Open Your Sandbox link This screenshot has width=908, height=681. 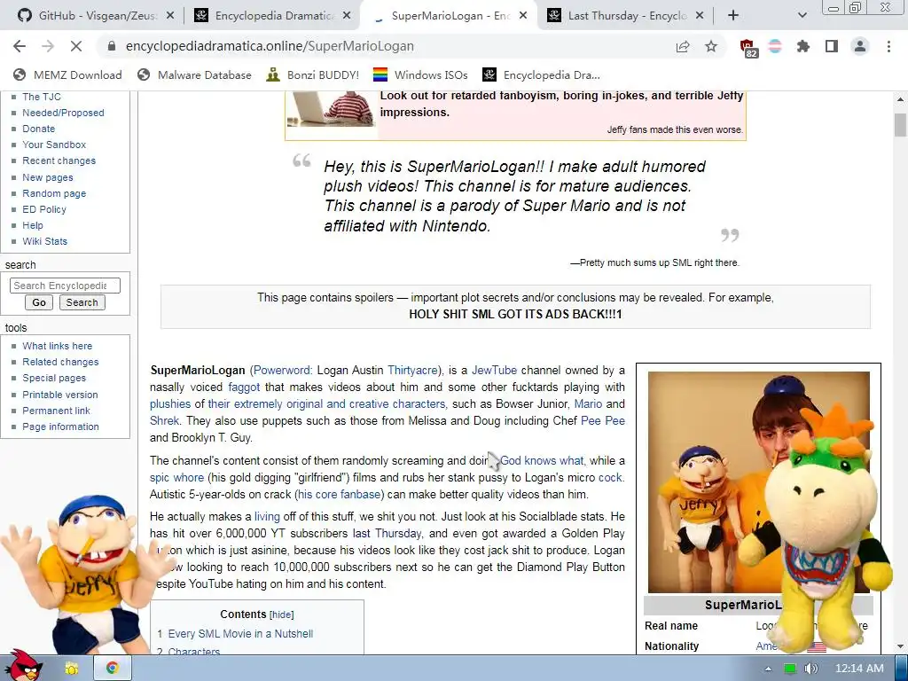54,145
